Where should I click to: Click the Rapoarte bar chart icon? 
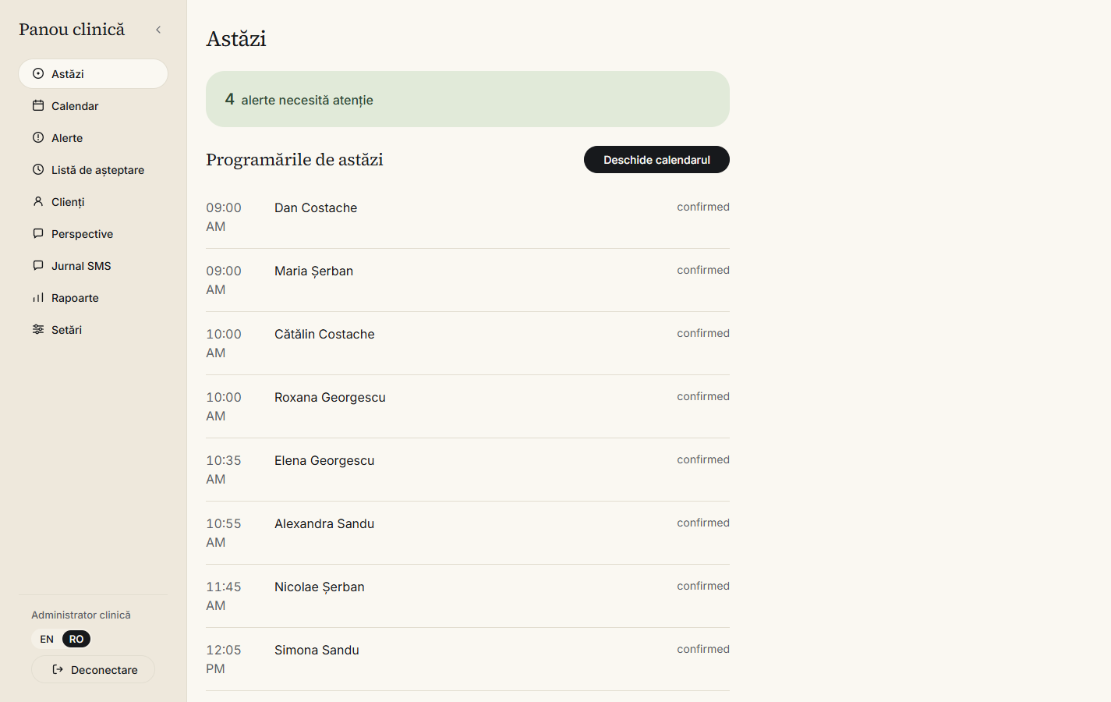pos(38,298)
